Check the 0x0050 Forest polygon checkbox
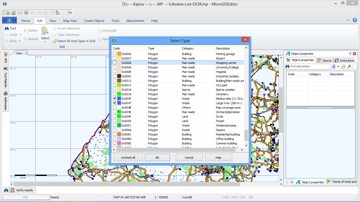The image size is (360, 202). click(x=115, y=121)
